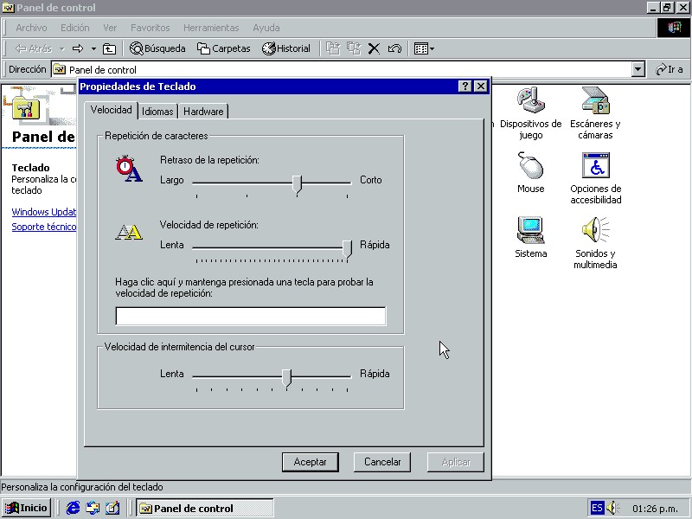Viewport: 692px width, 519px height.
Task: Open the Soporte técnico link
Action: click(x=44, y=227)
